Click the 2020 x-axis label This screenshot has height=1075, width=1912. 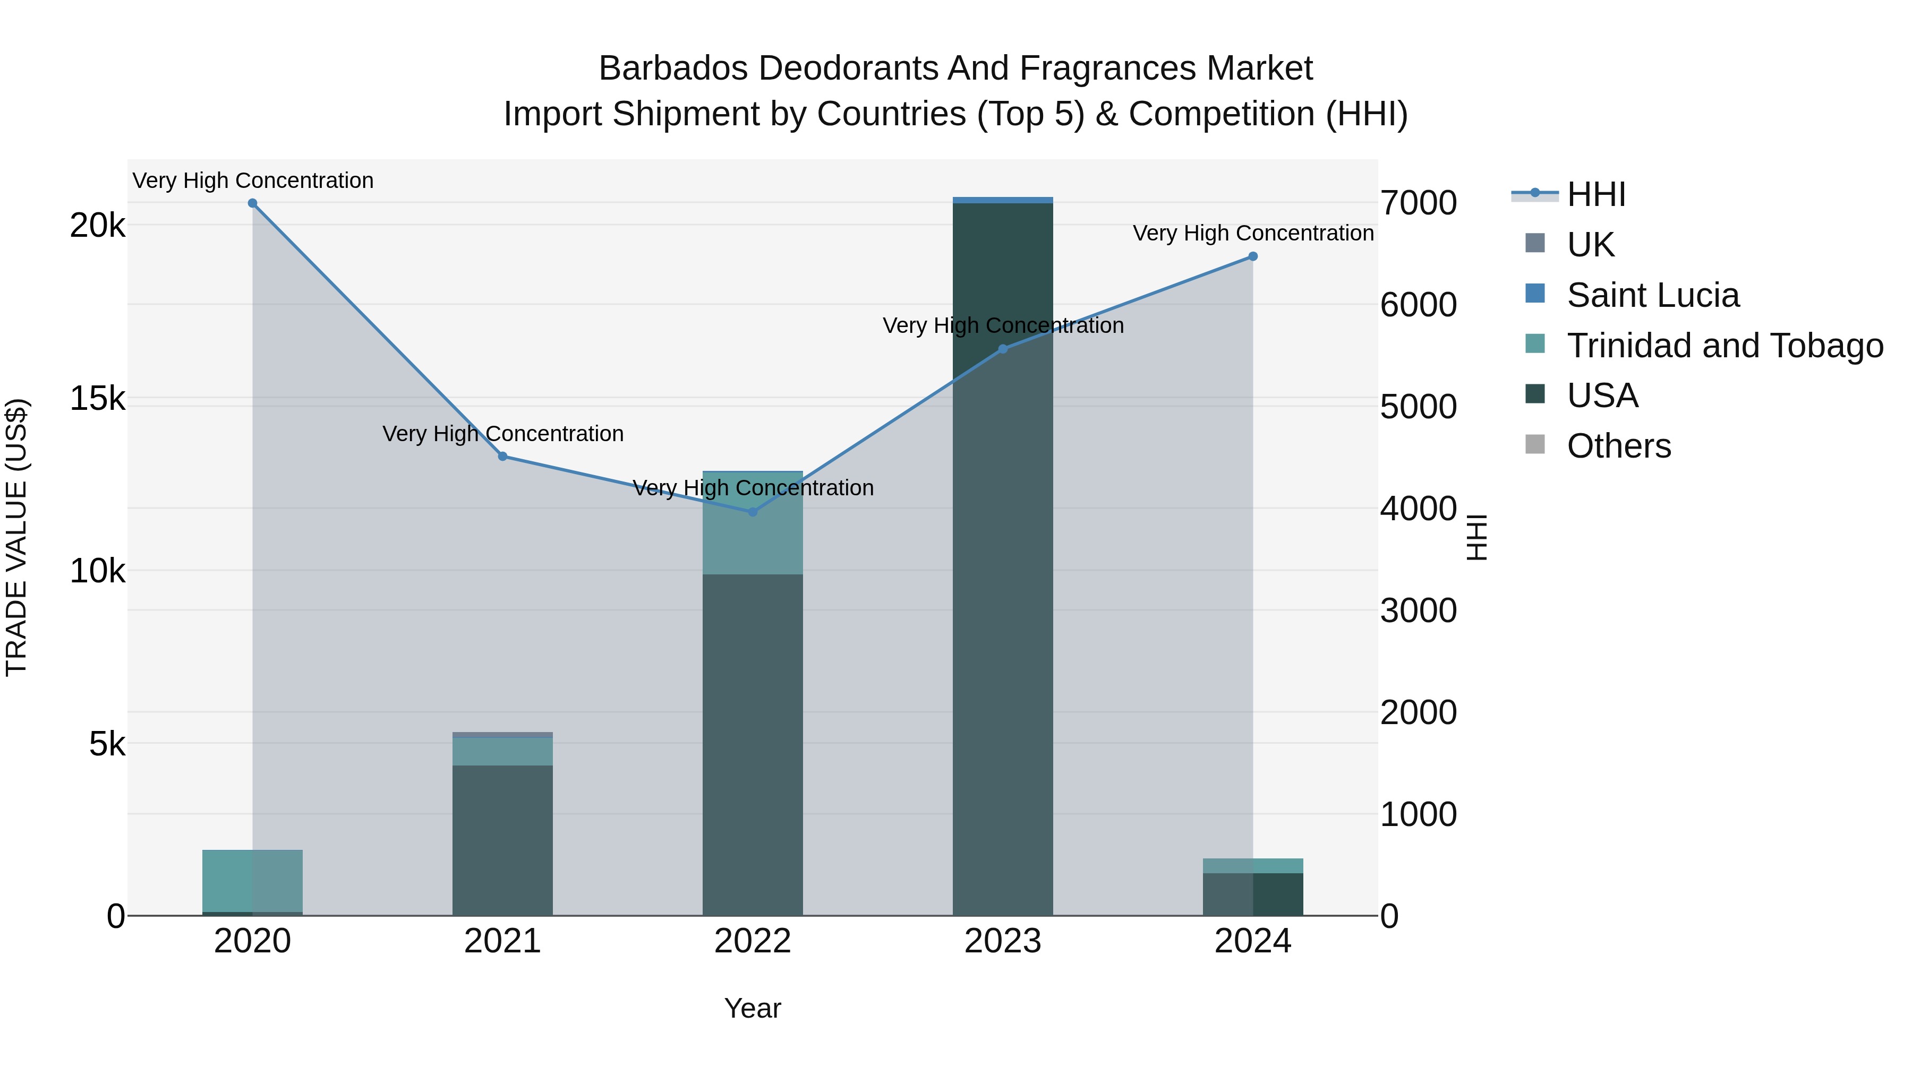pyautogui.click(x=252, y=941)
